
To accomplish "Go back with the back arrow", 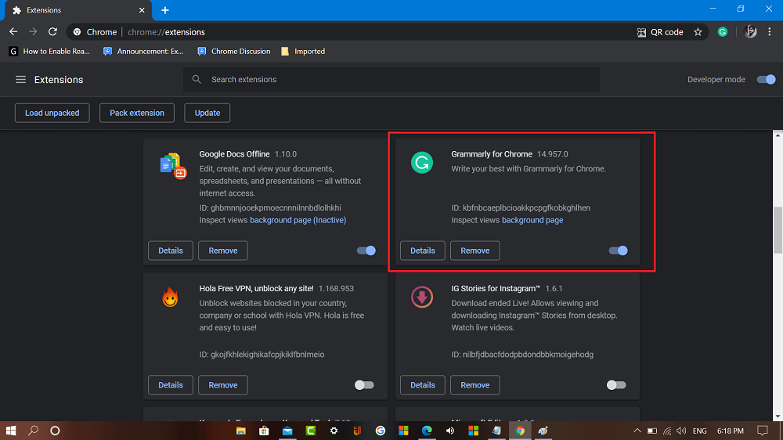I will click(x=13, y=32).
